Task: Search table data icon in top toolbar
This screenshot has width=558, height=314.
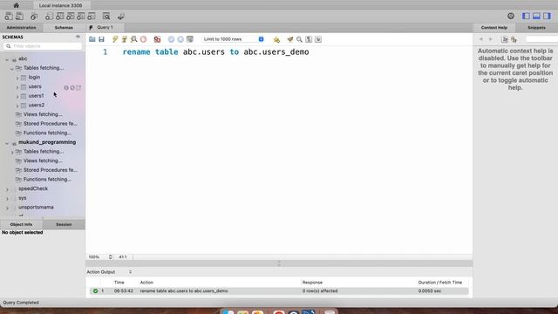Action: pyautogui.click(x=106, y=17)
